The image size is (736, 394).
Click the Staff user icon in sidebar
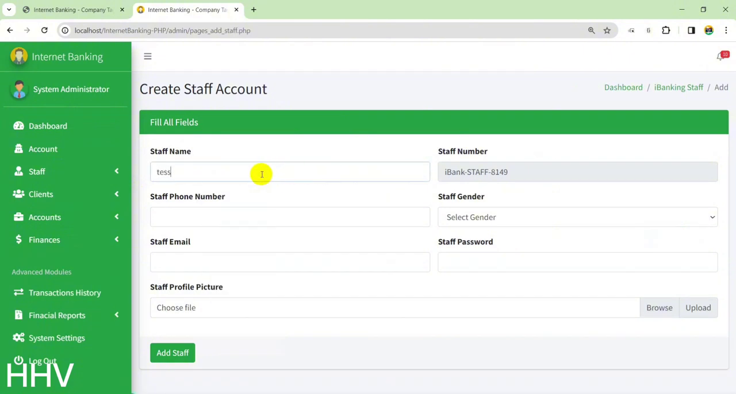tap(18, 171)
